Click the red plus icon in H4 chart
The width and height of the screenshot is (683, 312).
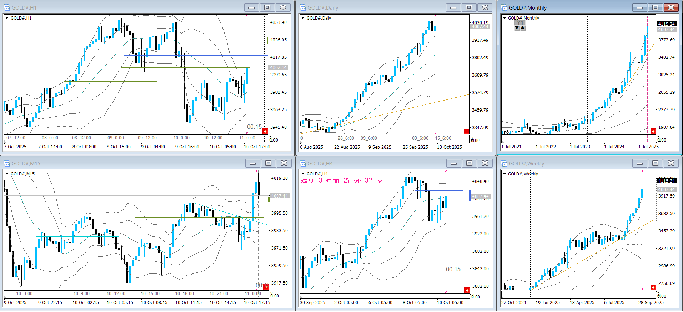(467, 290)
